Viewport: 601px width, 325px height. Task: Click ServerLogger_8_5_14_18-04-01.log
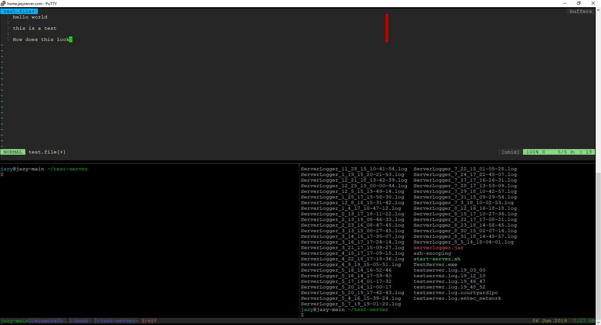pyautogui.click(x=464, y=242)
